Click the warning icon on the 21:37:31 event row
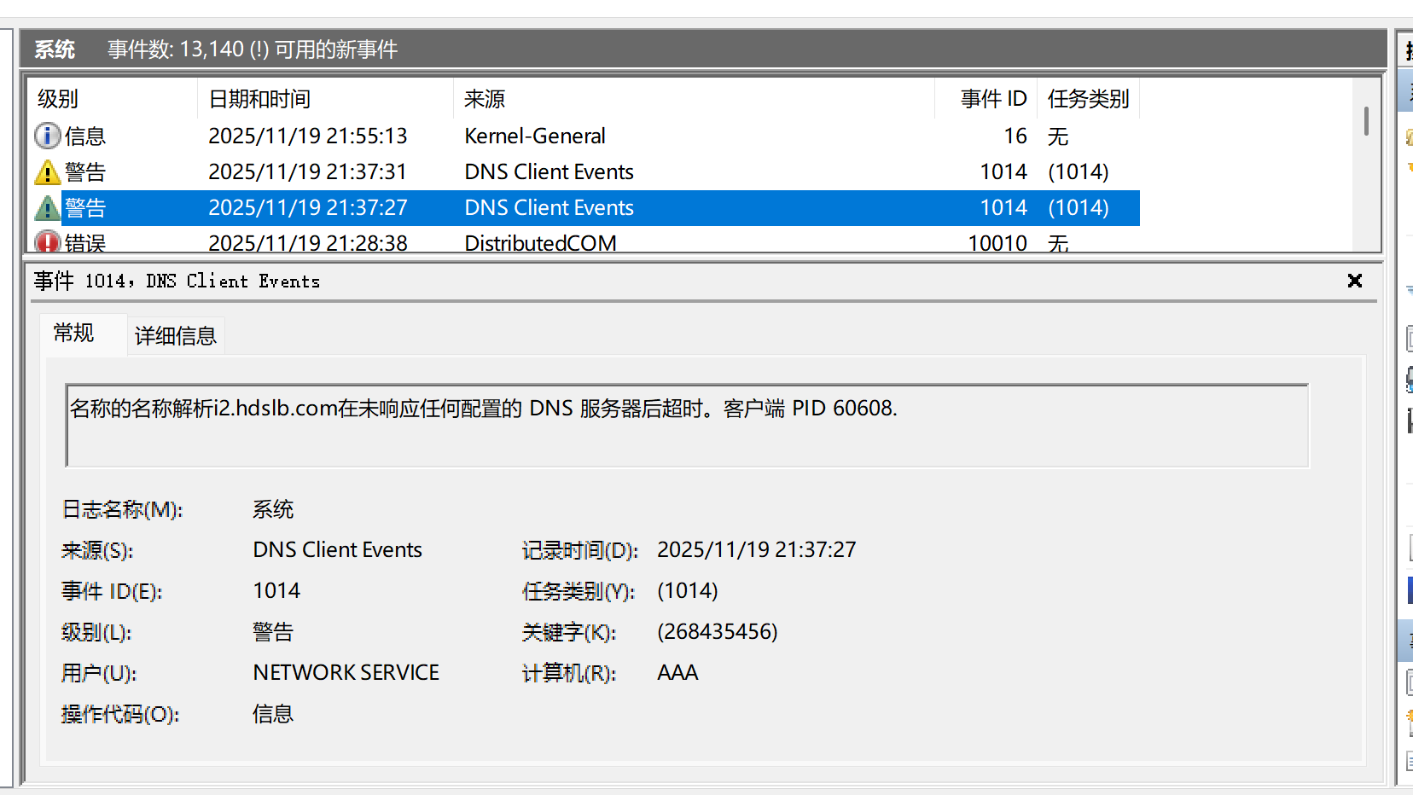Viewport: 1413px width, 795px height. pos(47,172)
